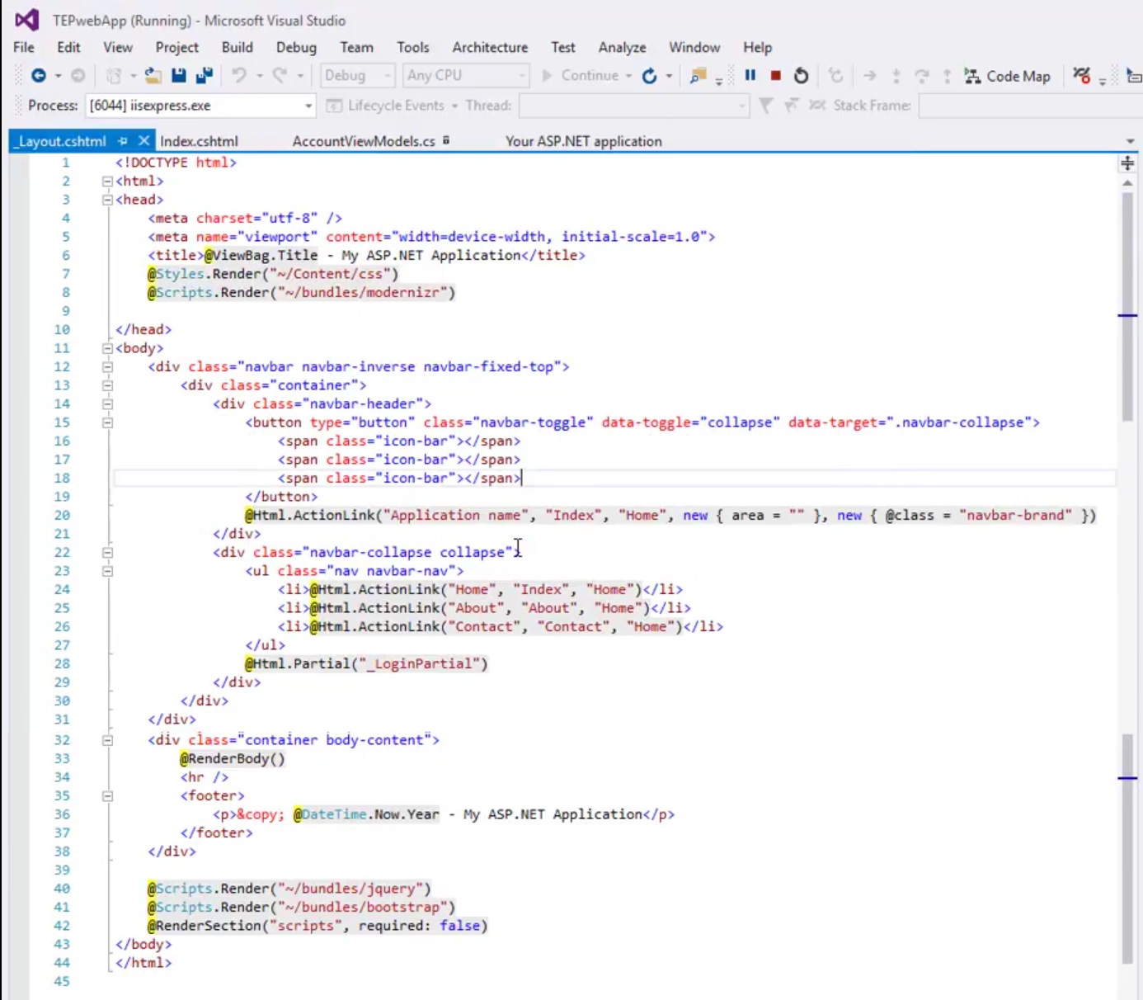Open the Analyze menu
The image size is (1143, 1000).
pyautogui.click(x=622, y=47)
